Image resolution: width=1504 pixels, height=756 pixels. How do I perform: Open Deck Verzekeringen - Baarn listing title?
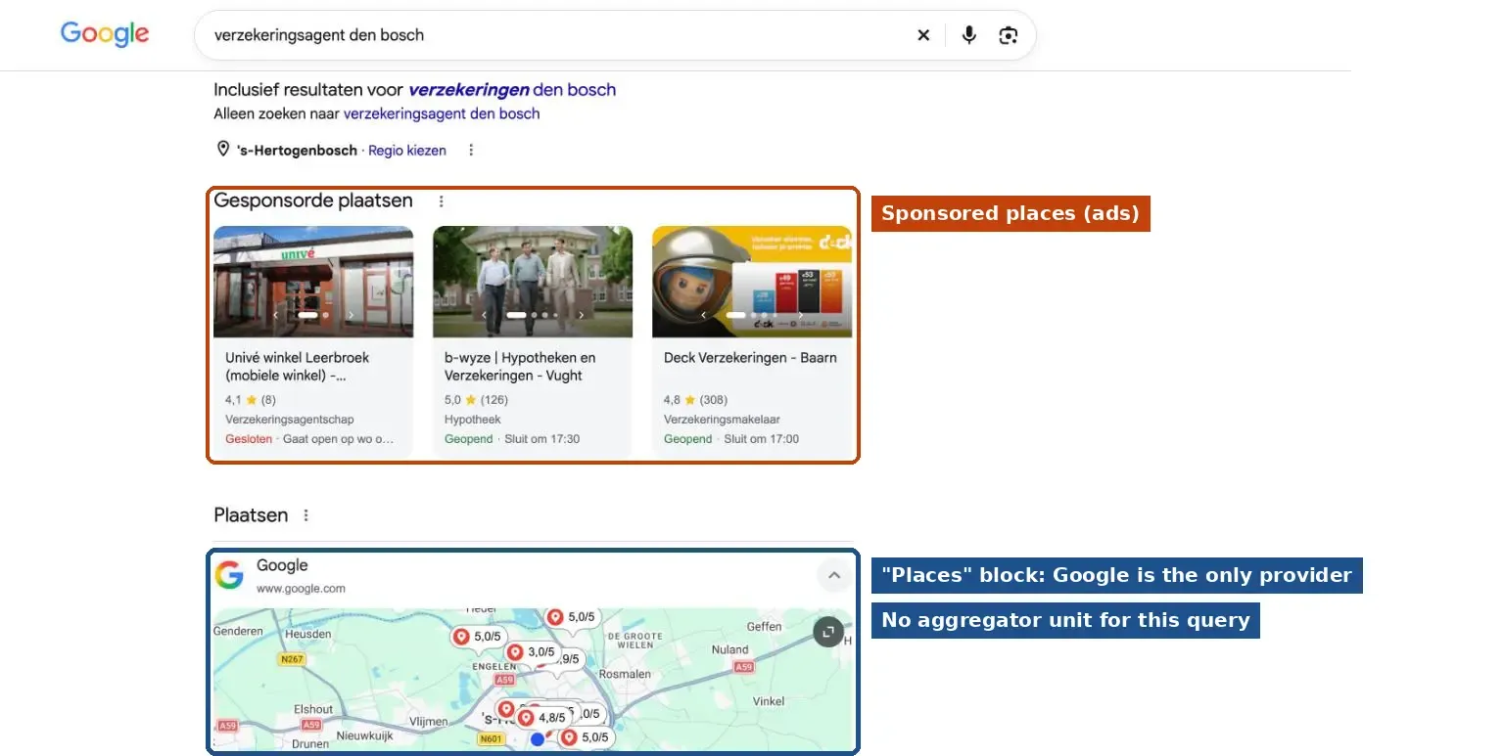tap(750, 358)
